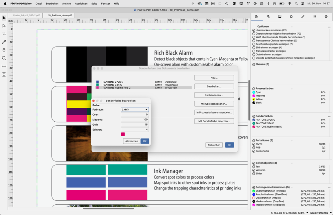Image resolution: width=333 pixels, height=215 pixels.
Task: Activate the crop tool in left toolbar
Action: (x=4, y=34)
